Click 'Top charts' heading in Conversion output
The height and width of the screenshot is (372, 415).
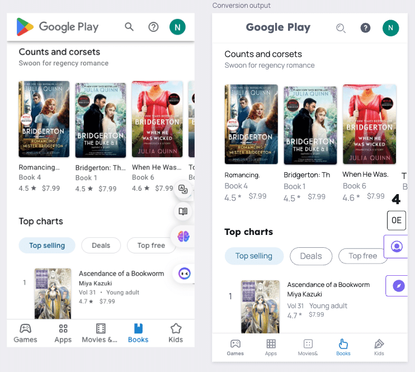(248, 232)
